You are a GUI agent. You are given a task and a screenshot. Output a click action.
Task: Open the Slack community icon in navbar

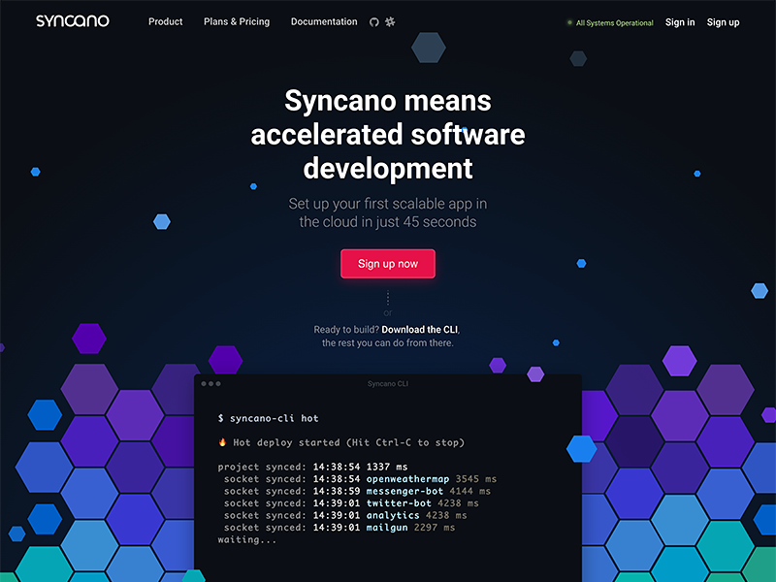click(390, 21)
